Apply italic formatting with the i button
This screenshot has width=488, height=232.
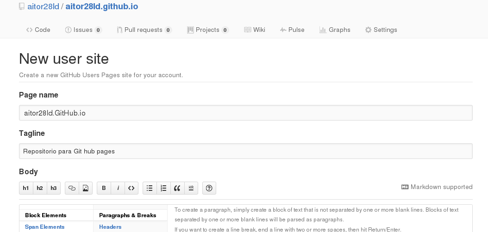pyautogui.click(x=118, y=188)
